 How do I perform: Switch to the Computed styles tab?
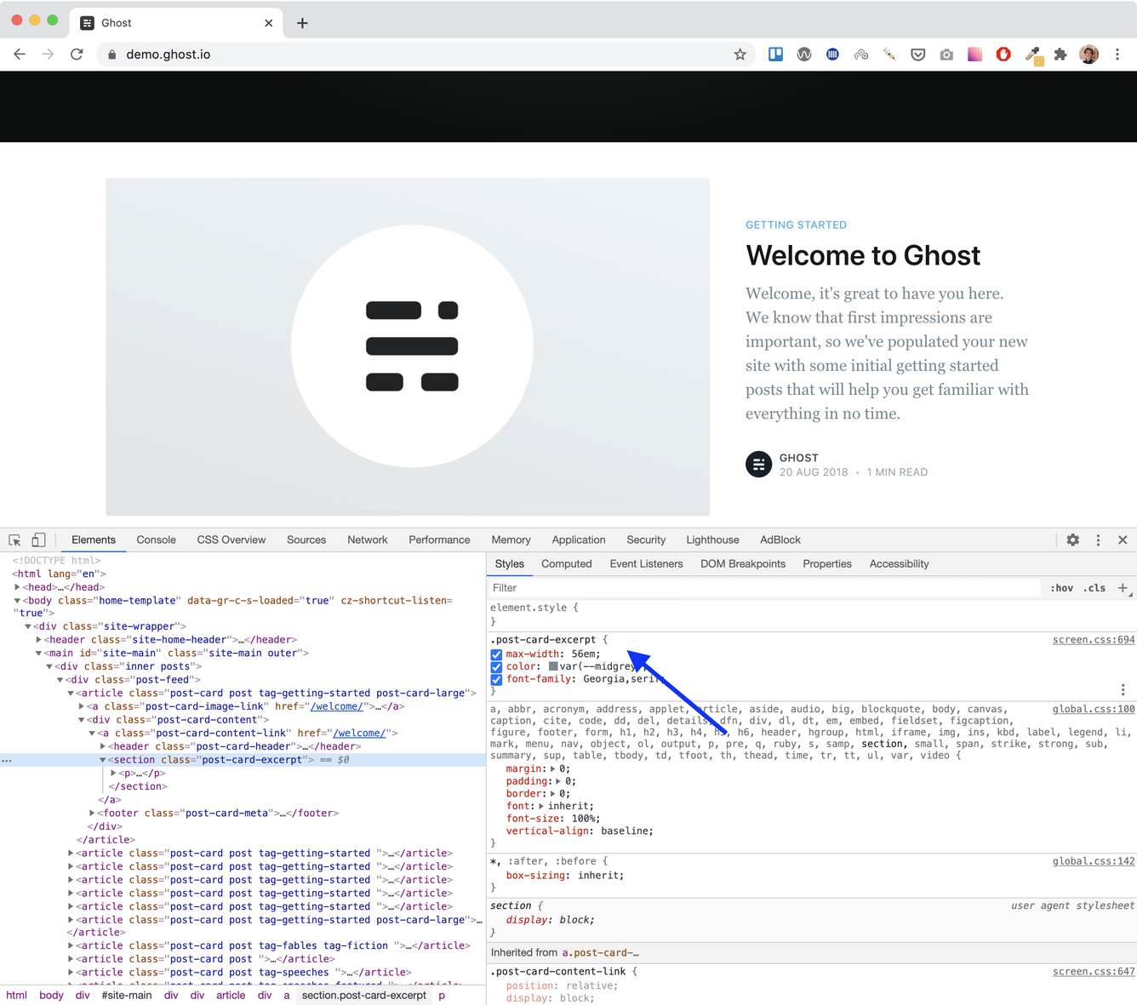point(566,564)
